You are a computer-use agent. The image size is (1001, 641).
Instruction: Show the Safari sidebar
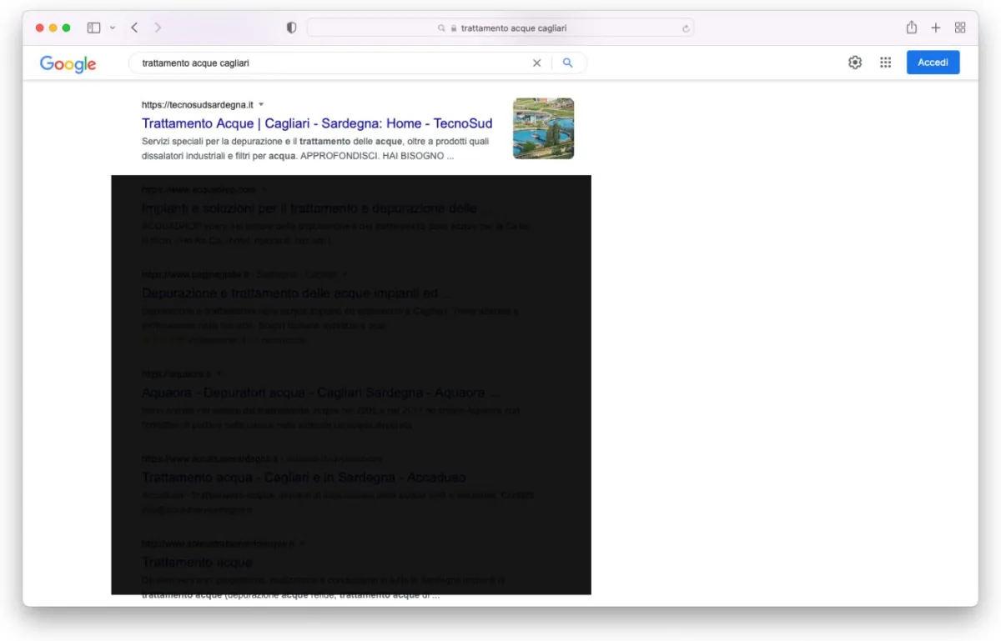93,28
